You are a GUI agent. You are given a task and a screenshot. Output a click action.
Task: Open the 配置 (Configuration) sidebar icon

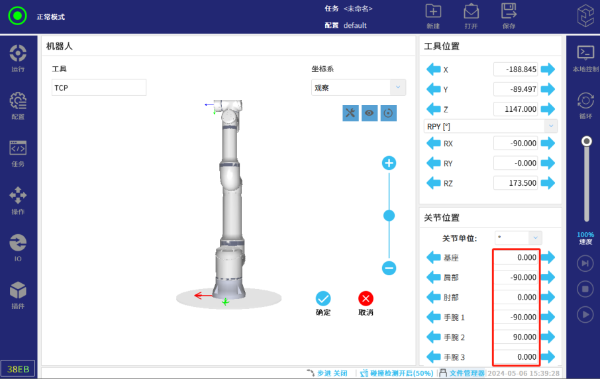pyautogui.click(x=18, y=105)
